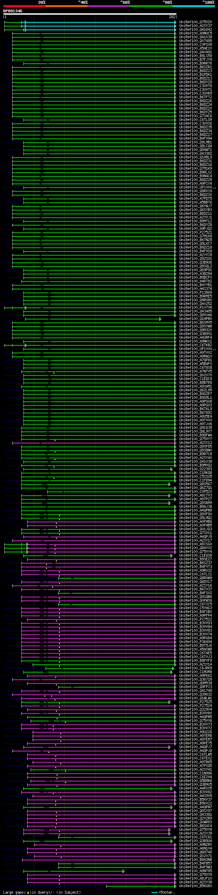Click the green ~80% identity legend segment
The height and width of the screenshot is (895, 218).
click(x=151, y=6)
